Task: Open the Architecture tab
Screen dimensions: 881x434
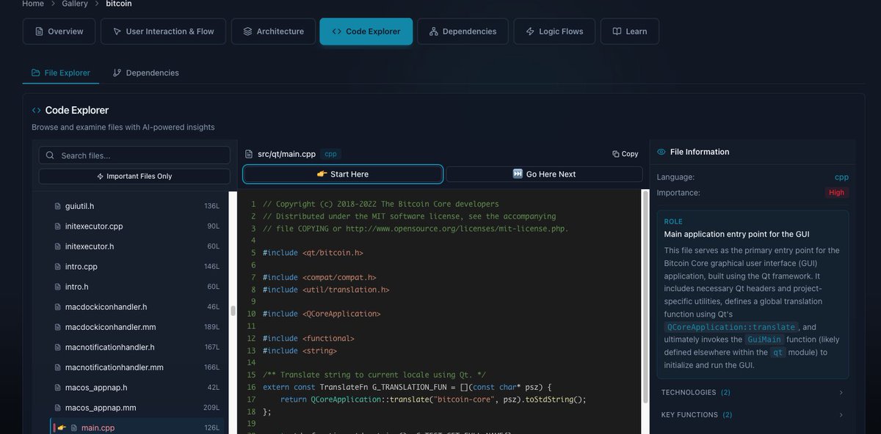Action: pos(273,32)
